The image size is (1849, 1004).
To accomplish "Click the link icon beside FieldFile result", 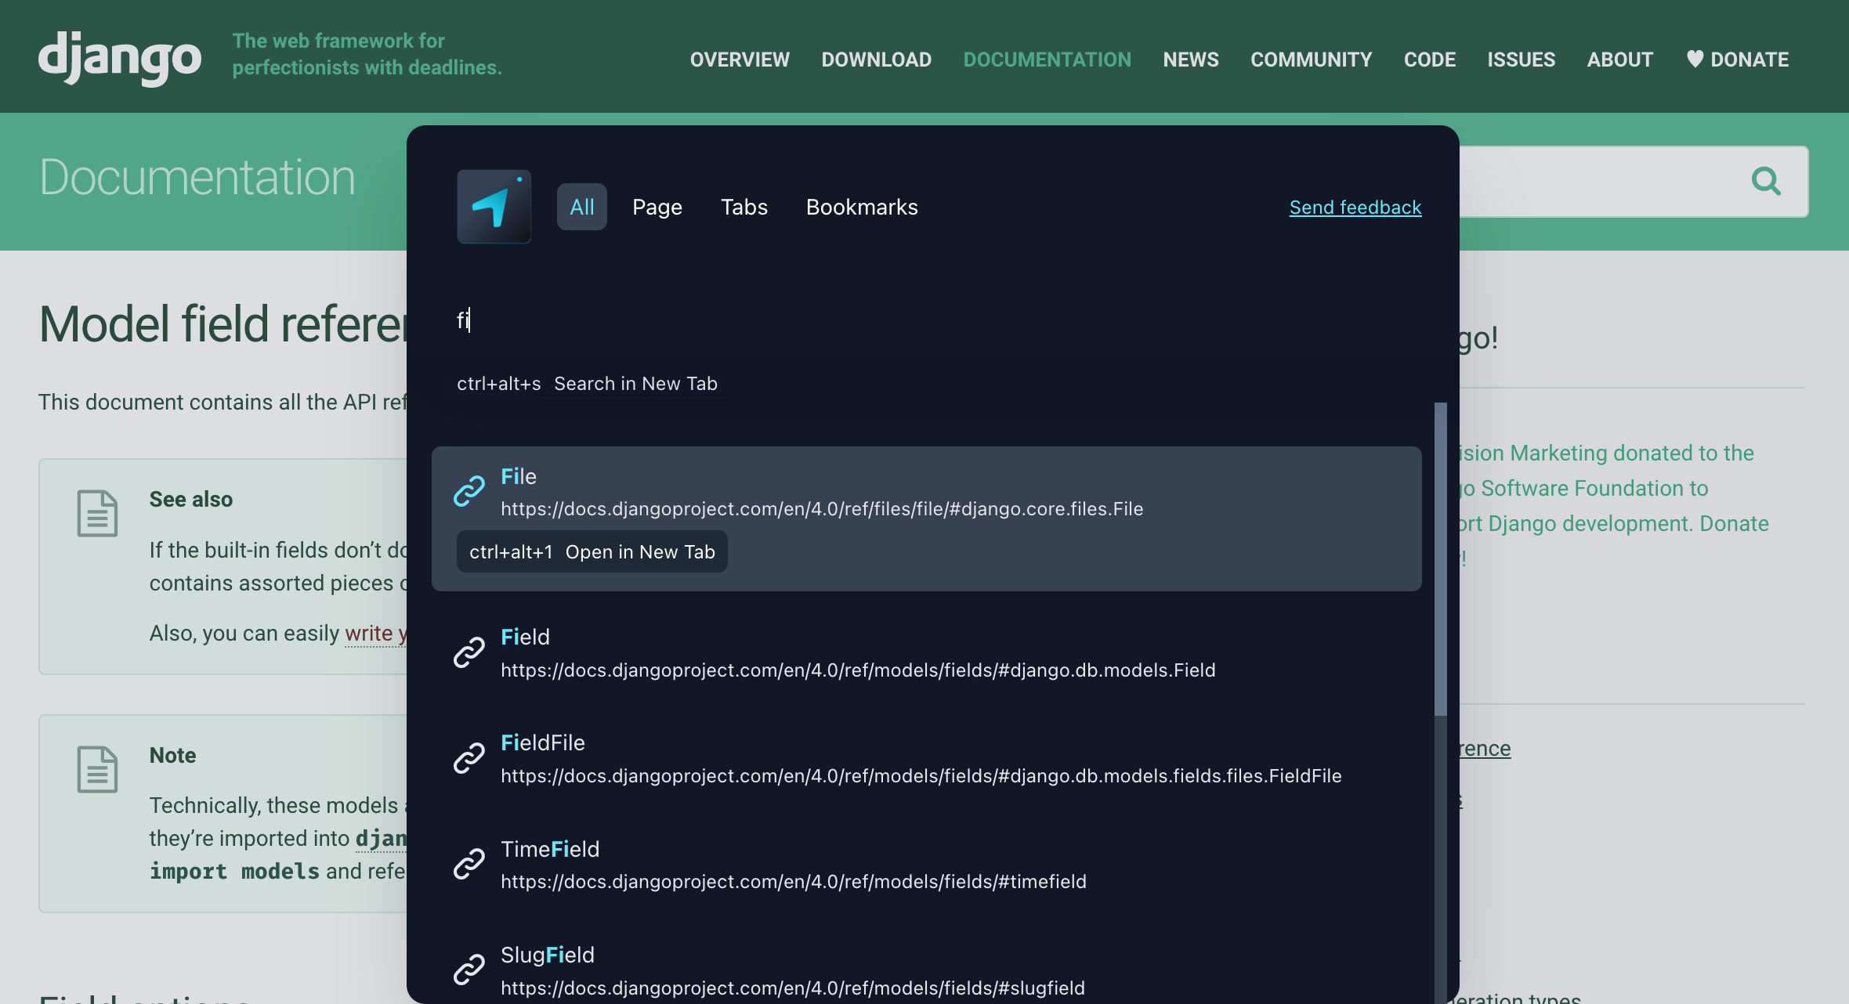I will click(x=469, y=758).
